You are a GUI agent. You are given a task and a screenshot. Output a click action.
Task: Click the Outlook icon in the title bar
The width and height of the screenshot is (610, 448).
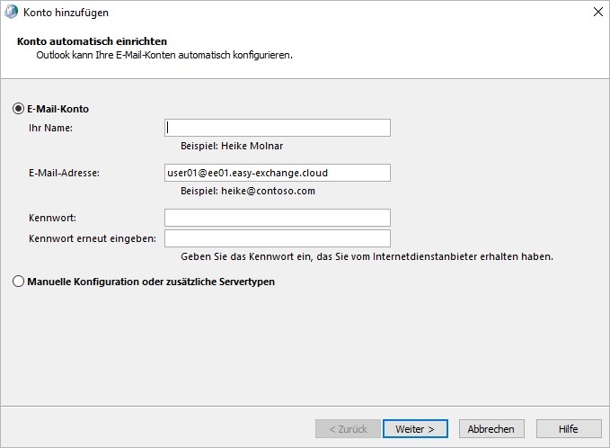[11, 12]
